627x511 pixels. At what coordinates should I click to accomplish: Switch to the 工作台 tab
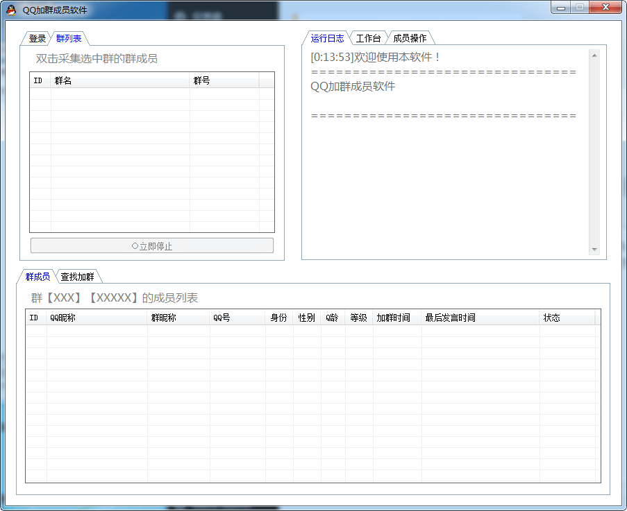(x=368, y=38)
